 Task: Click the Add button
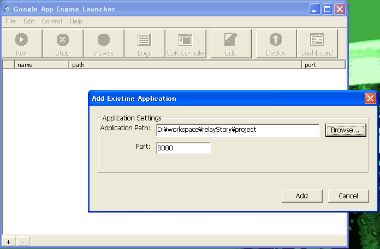[302, 196]
